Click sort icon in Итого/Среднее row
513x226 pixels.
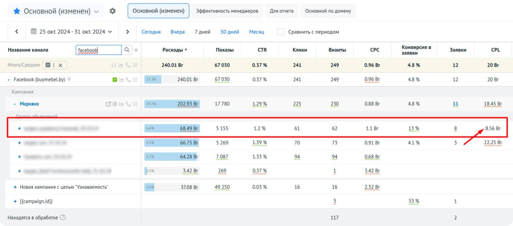pyautogui.click(x=114, y=65)
